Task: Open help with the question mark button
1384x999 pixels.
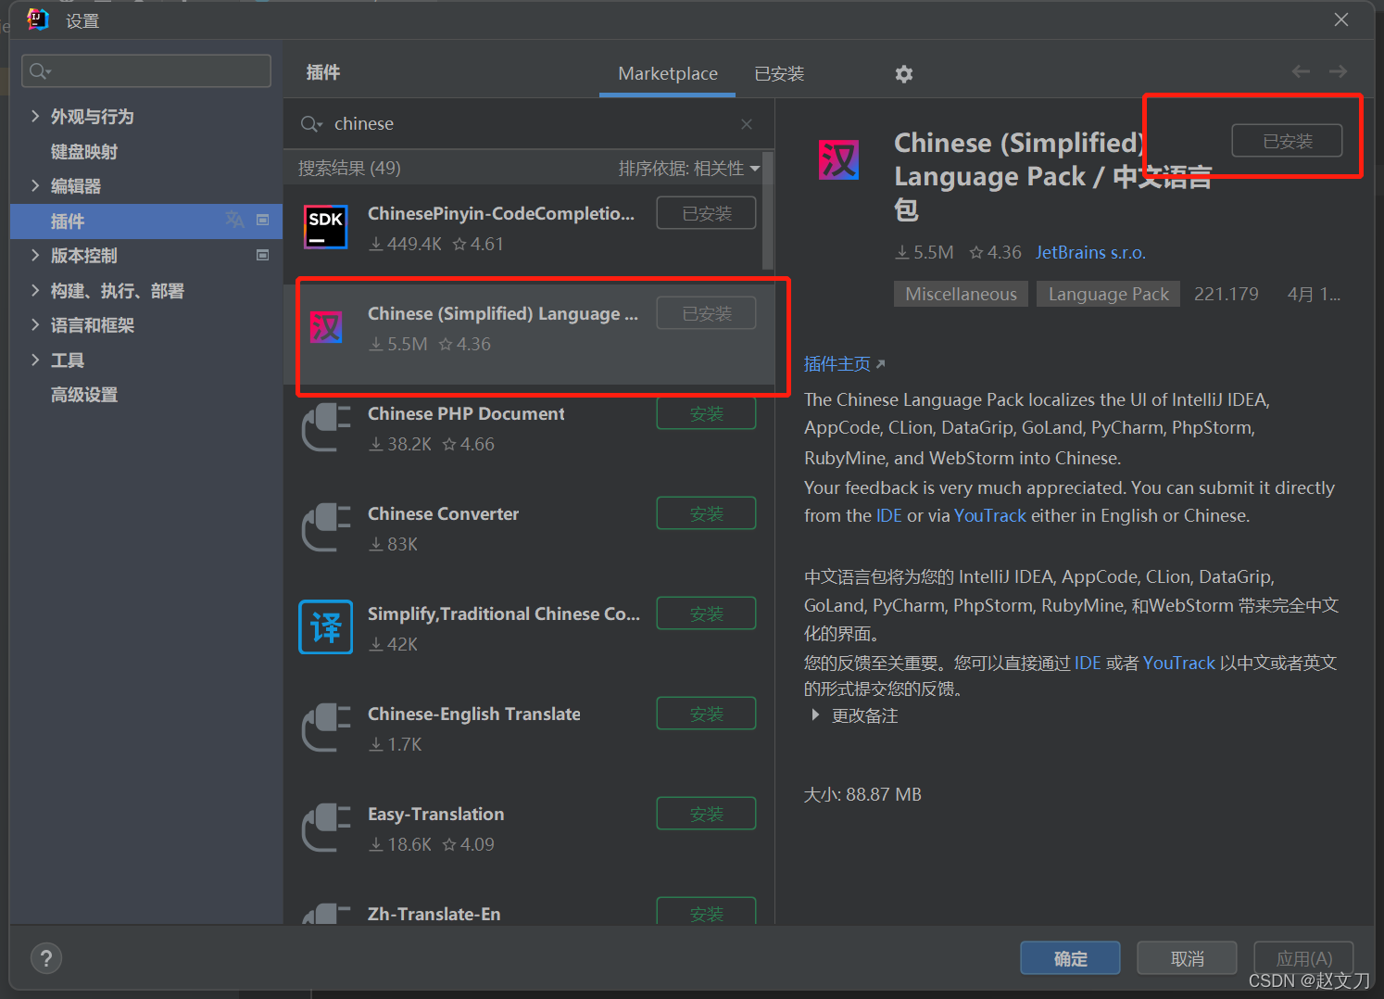Action: 46,958
